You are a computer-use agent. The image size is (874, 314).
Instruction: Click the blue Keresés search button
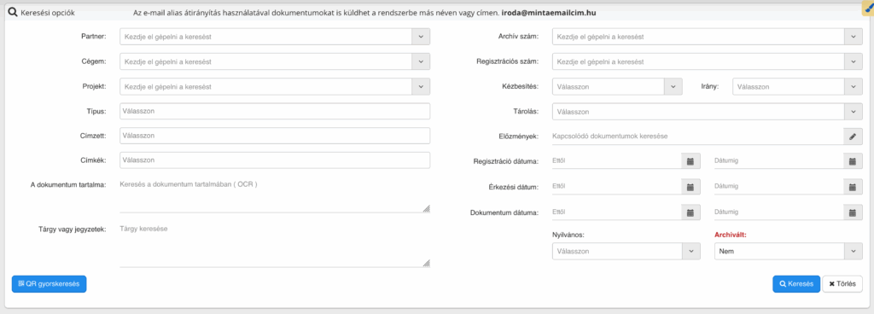click(796, 284)
